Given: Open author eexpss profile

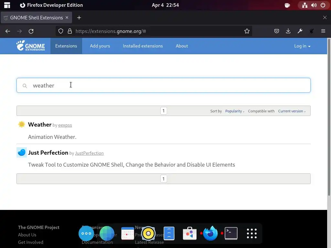Looking at the screenshot, I should tap(65, 125).
